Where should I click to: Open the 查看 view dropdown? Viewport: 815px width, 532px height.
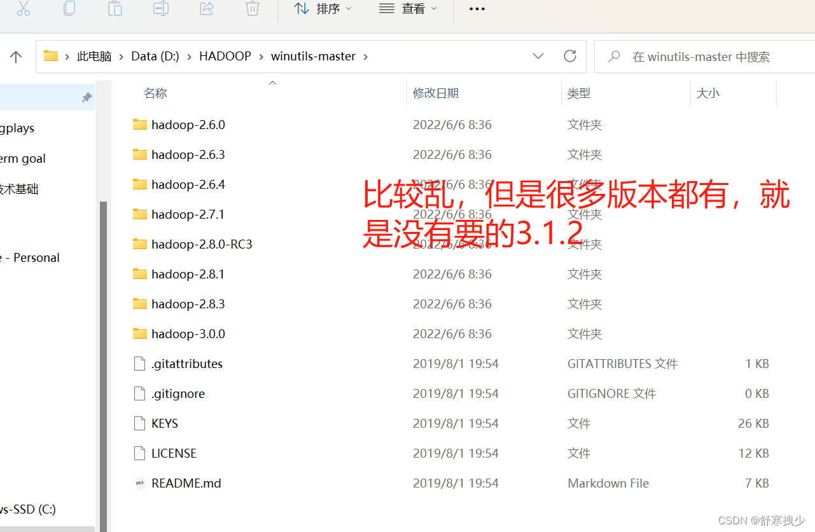tap(408, 9)
